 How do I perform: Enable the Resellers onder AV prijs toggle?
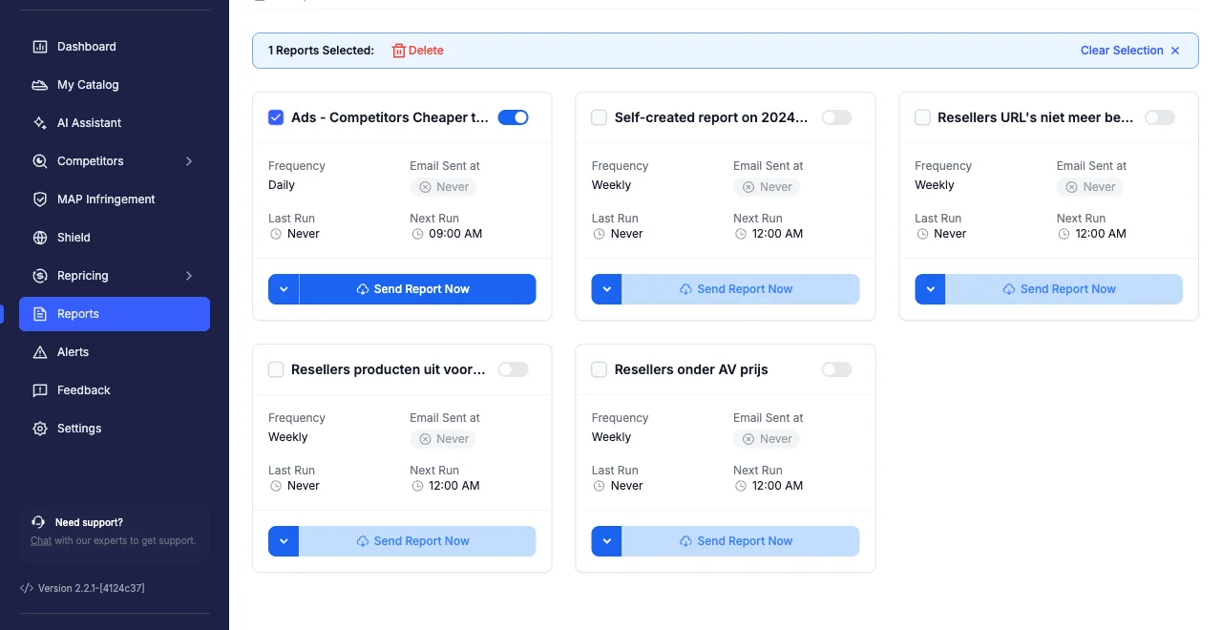pyautogui.click(x=836, y=369)
